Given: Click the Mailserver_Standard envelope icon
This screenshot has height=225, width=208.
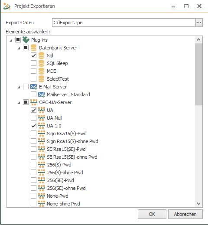Looking at the screenshot, I should [x=42, y=95].
